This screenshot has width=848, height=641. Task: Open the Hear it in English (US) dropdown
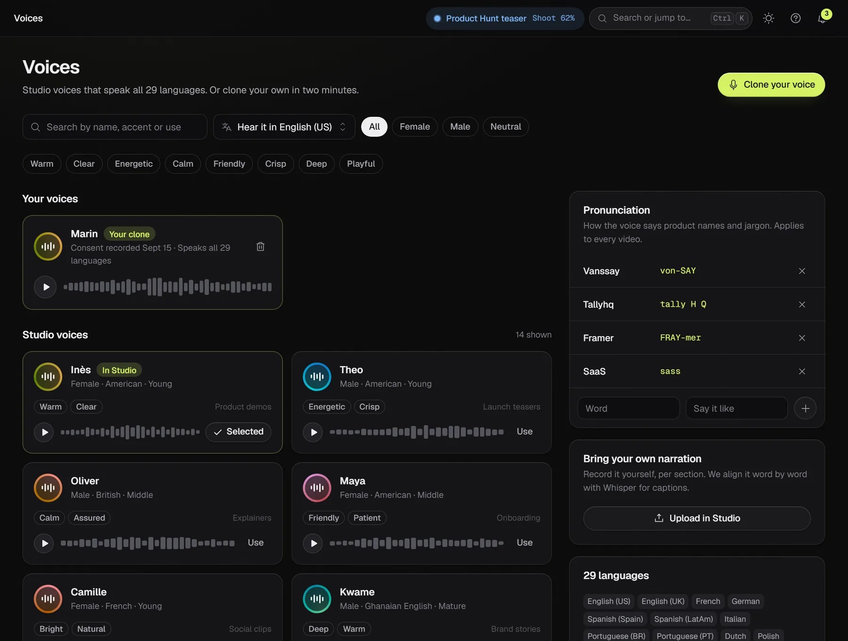coord(284,127)
